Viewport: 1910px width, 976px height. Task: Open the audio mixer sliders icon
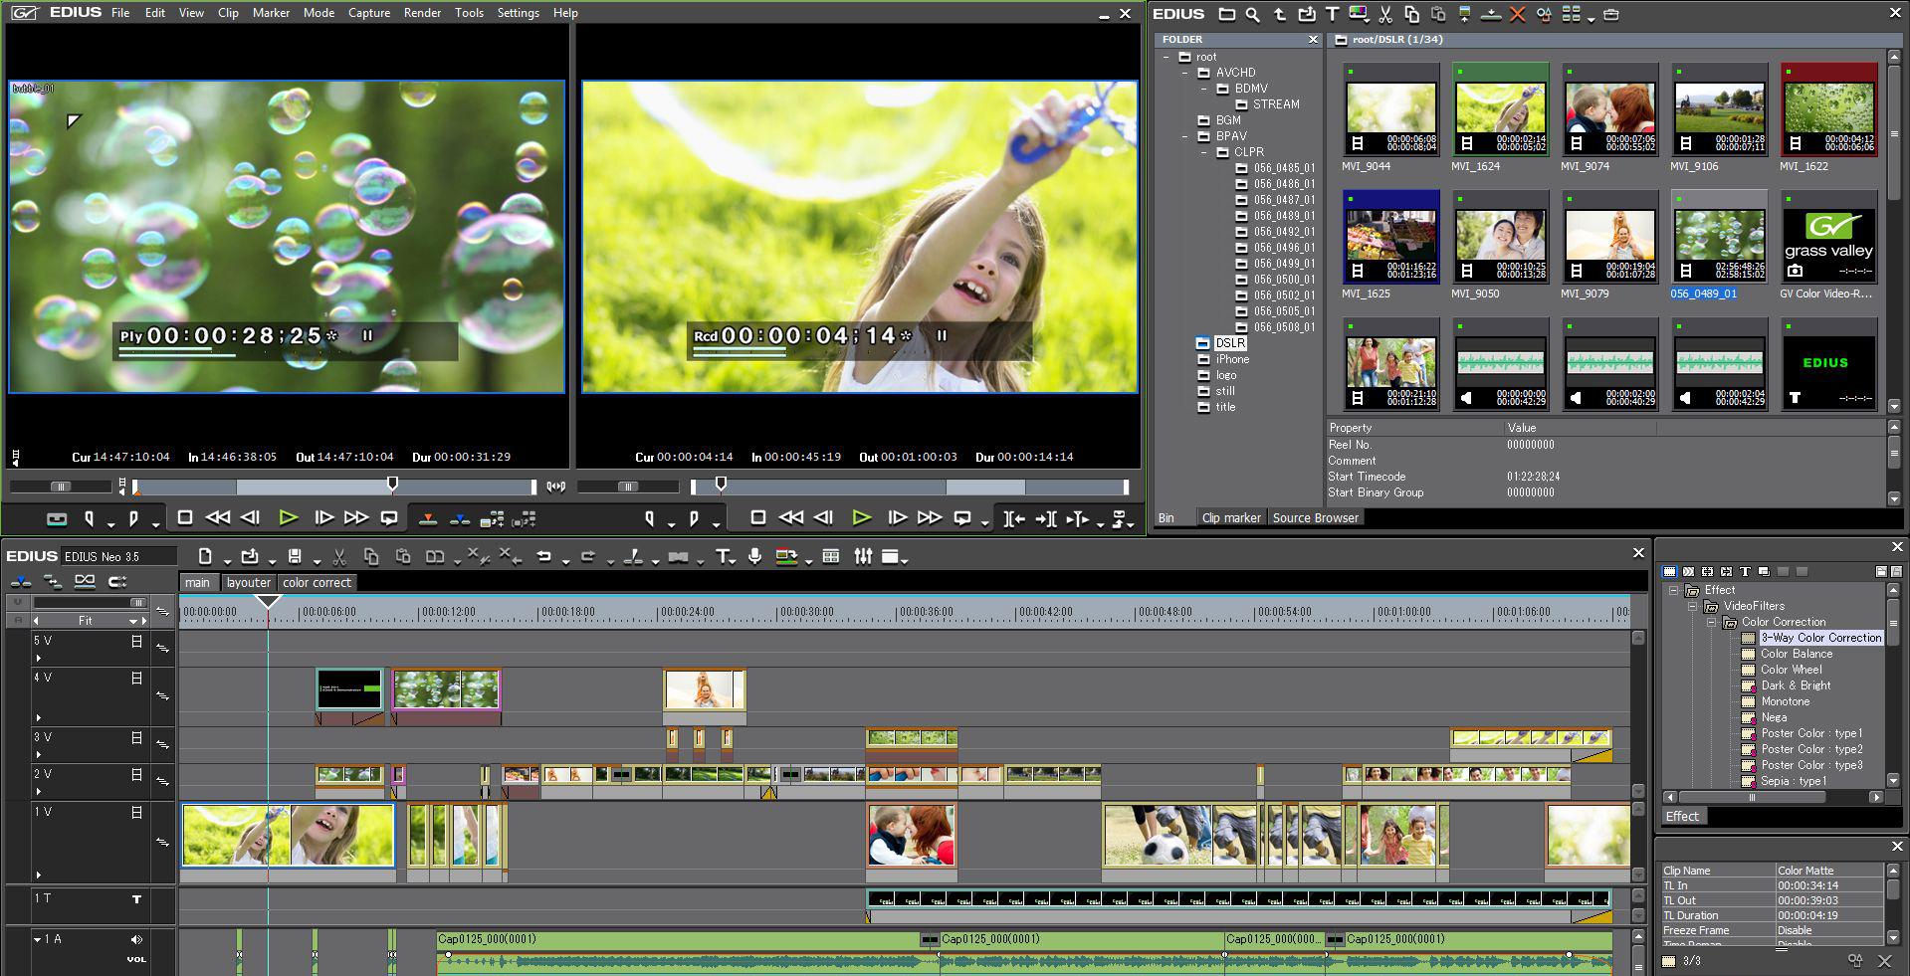(863, 556)
